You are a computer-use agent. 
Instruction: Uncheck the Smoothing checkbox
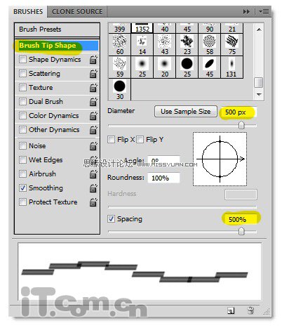pos(22,188)
